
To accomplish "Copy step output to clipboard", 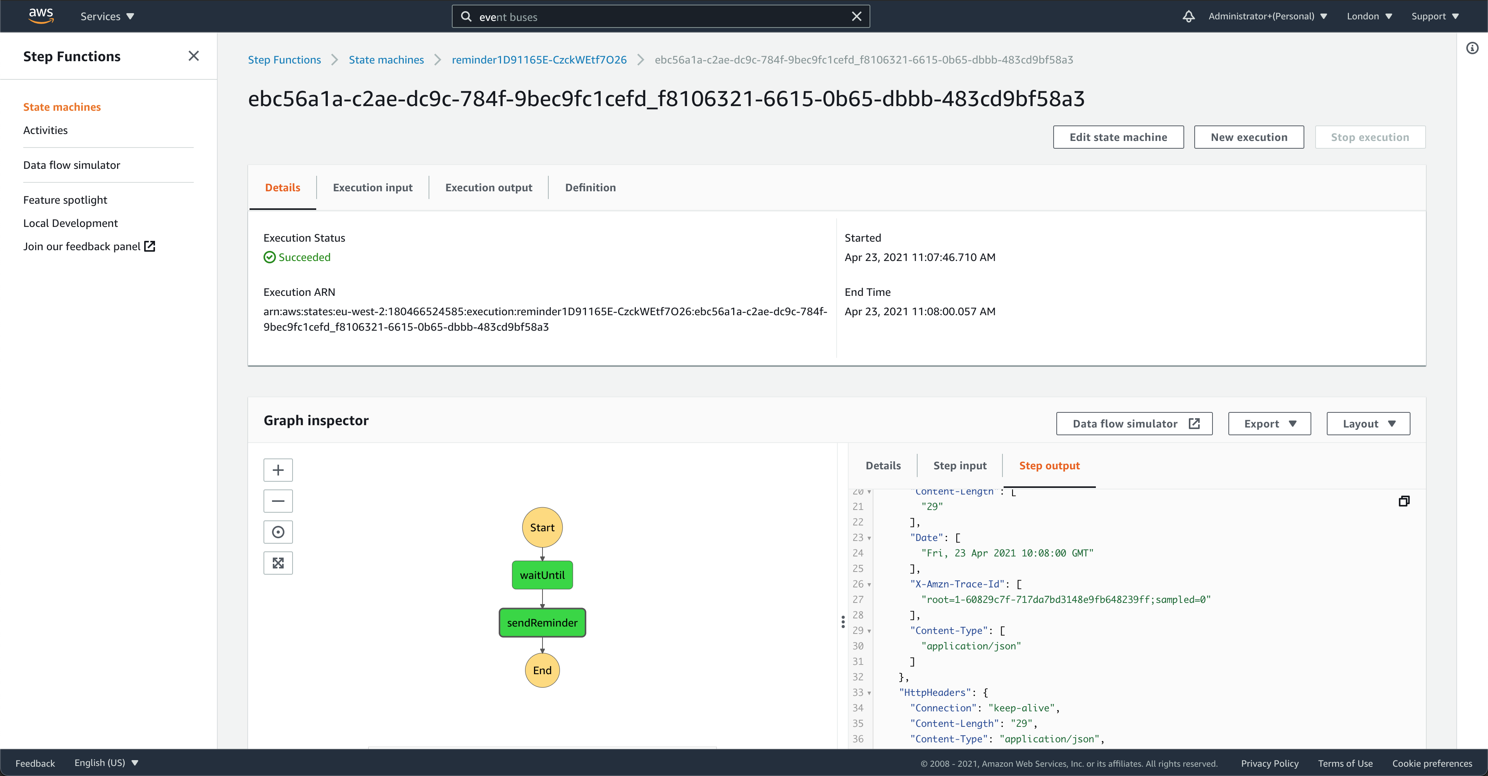I will pos(1404,501).
